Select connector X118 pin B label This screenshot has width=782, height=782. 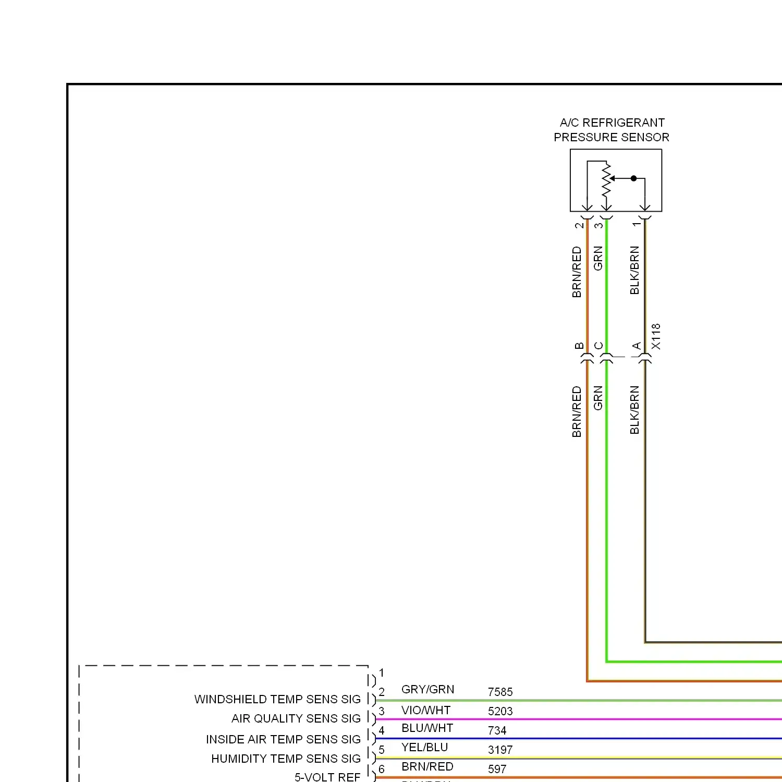pyautogui.click(x=579, y=346)
